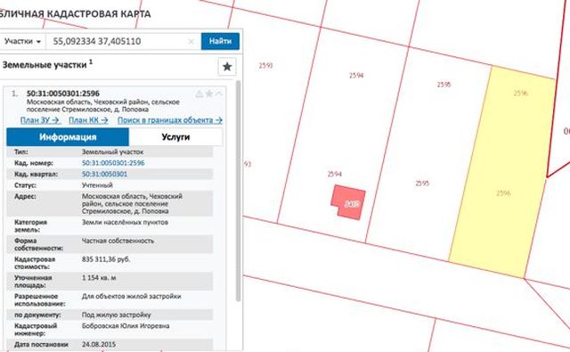570x352 pixels.
Task: Open cadastral quarter link 50:31:0050301
Action: (x=104, y=174)
